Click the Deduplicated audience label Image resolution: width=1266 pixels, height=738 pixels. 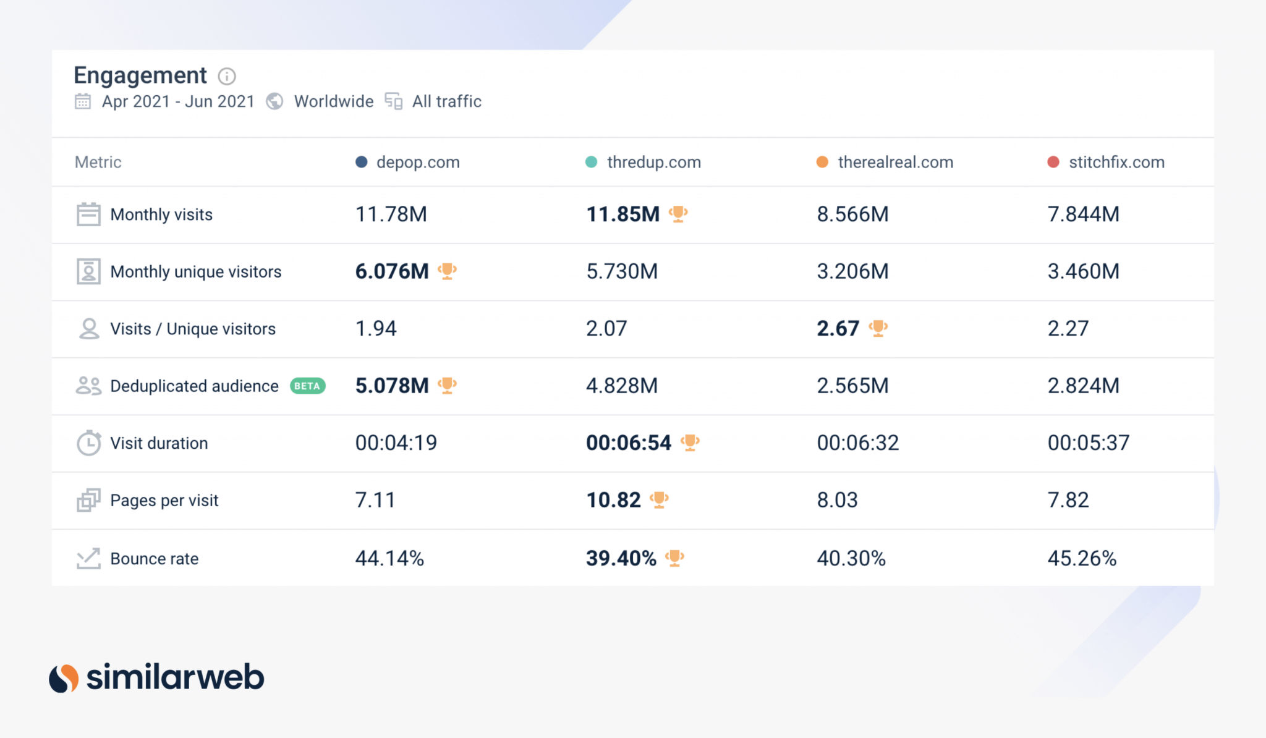194,386
